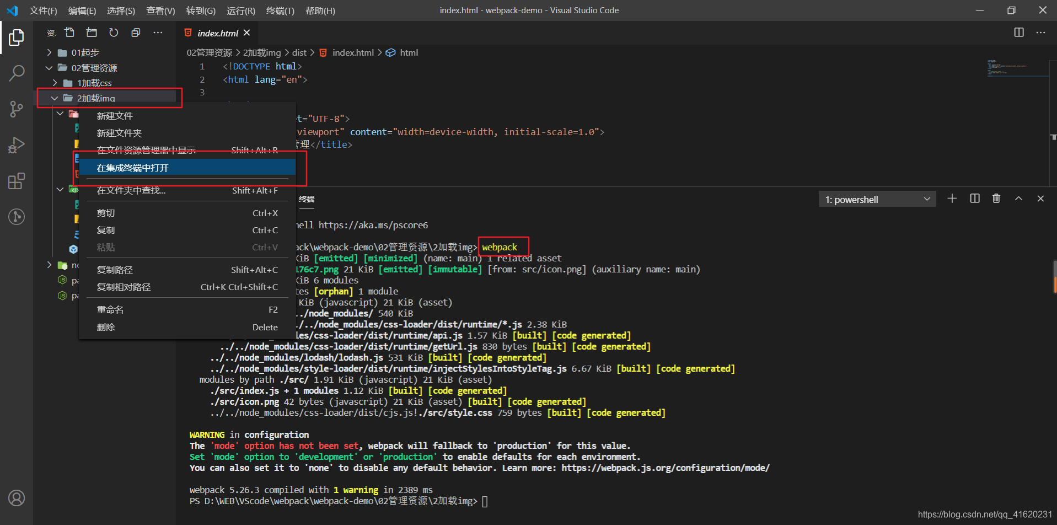Expand the 1加载css folder
The width and height of the screenshot is (1057, 525).
click(55, 83)
